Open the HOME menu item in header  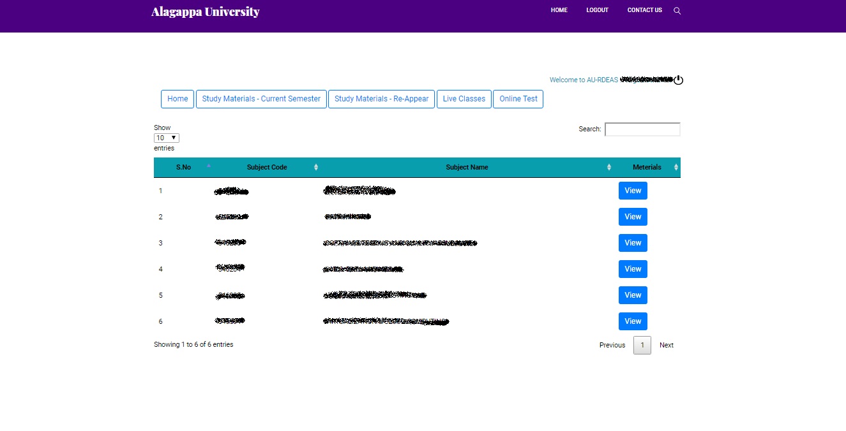[x=559, y=10]
